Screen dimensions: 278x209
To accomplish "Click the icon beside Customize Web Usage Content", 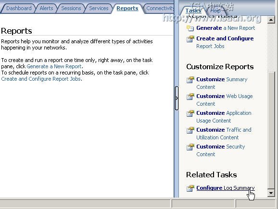I will pos(190,97).
